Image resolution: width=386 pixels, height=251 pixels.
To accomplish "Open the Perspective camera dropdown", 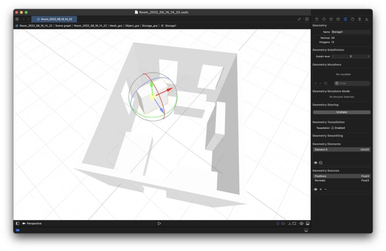I will pyautogui.click(x=33, y=223).
